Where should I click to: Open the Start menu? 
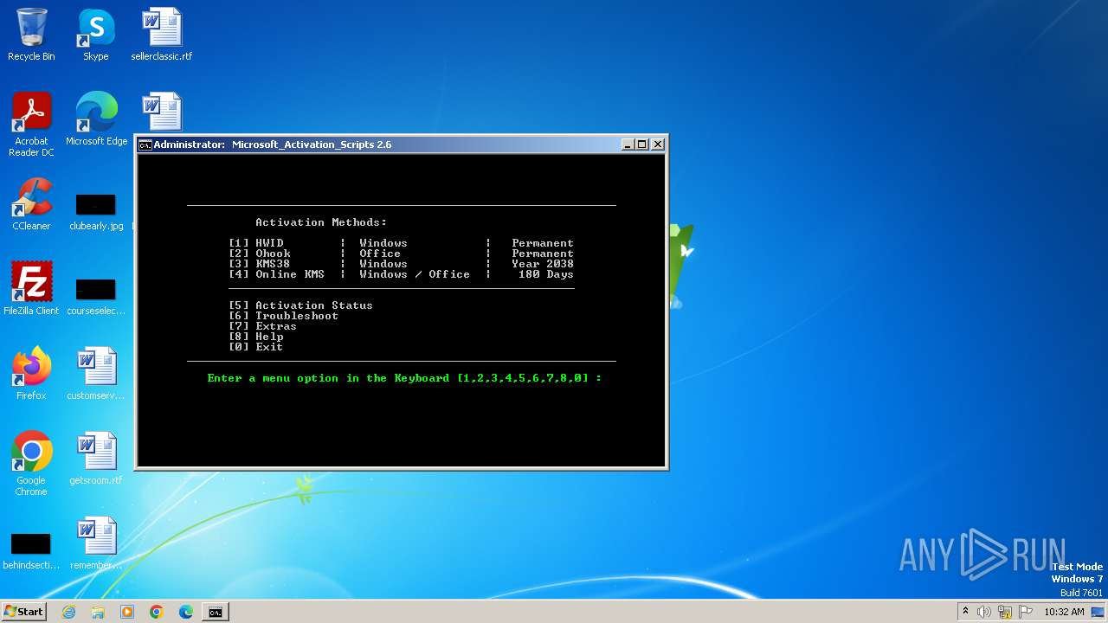pos(24,612)
